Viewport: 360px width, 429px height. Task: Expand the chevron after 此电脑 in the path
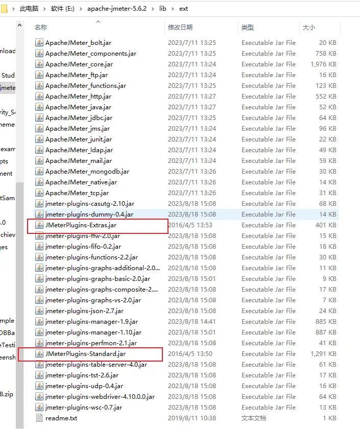tap(44, 9)
